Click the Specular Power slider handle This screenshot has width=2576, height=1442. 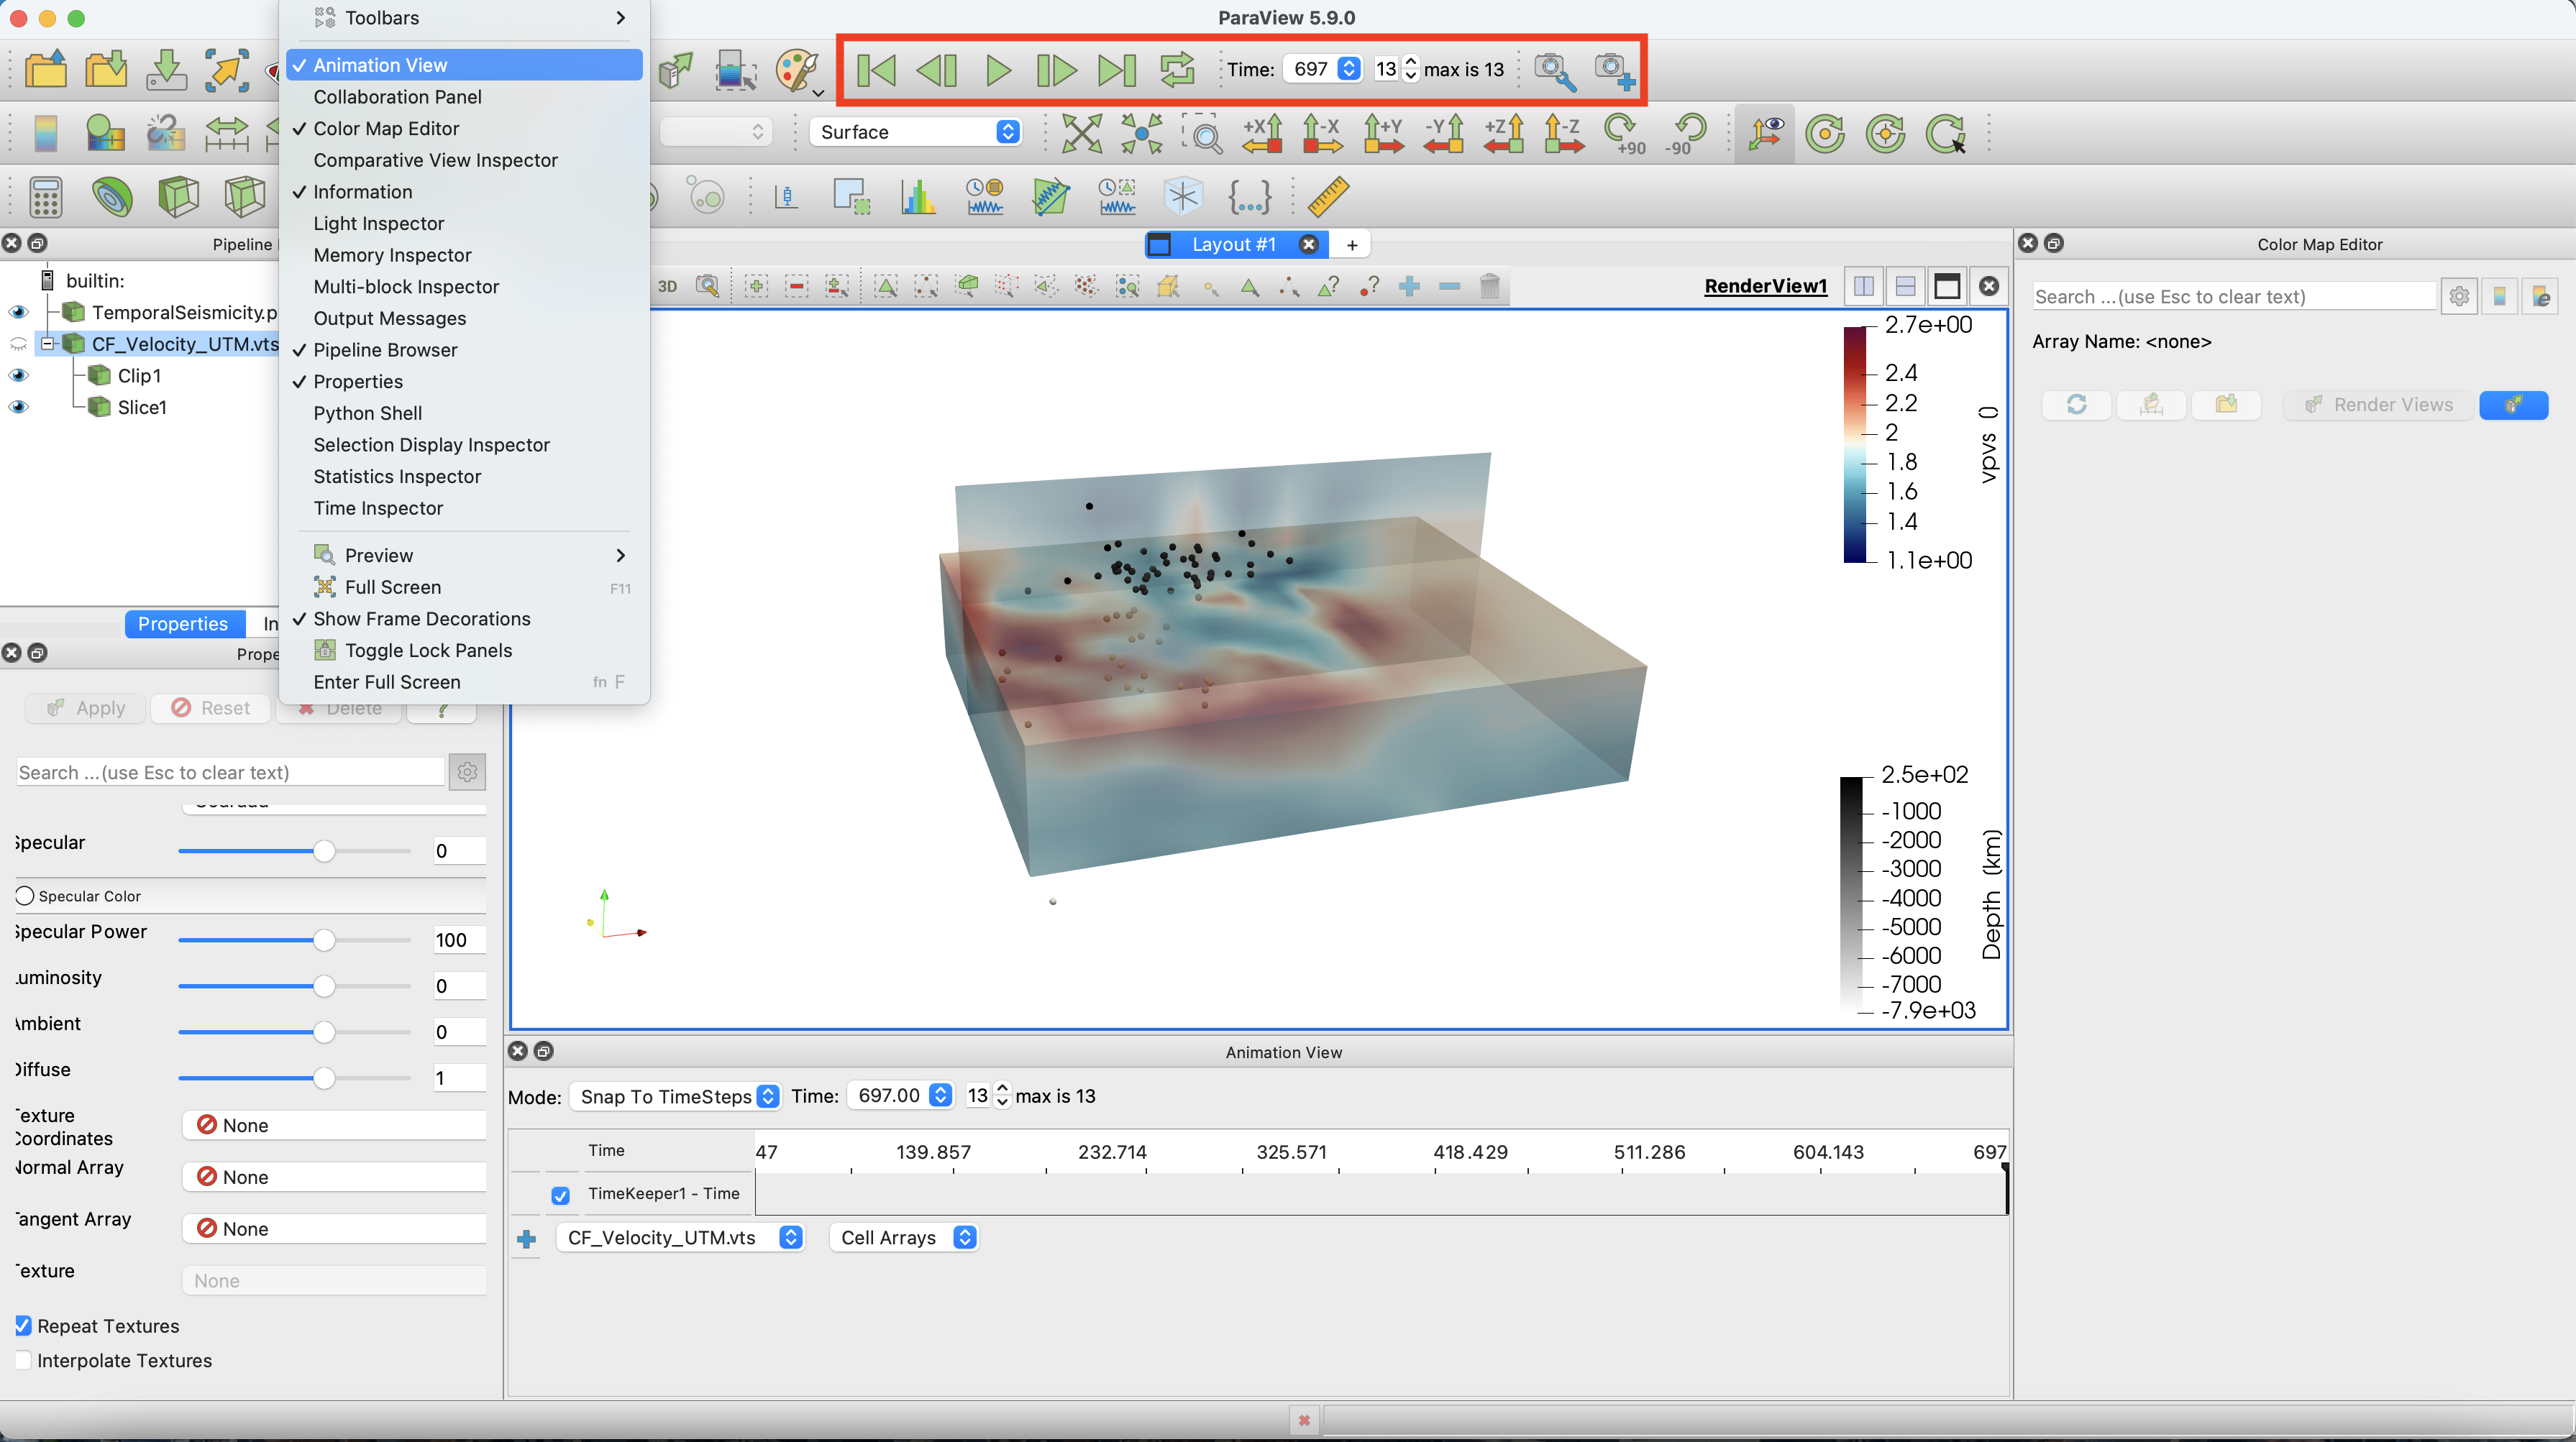pos(323,940)
